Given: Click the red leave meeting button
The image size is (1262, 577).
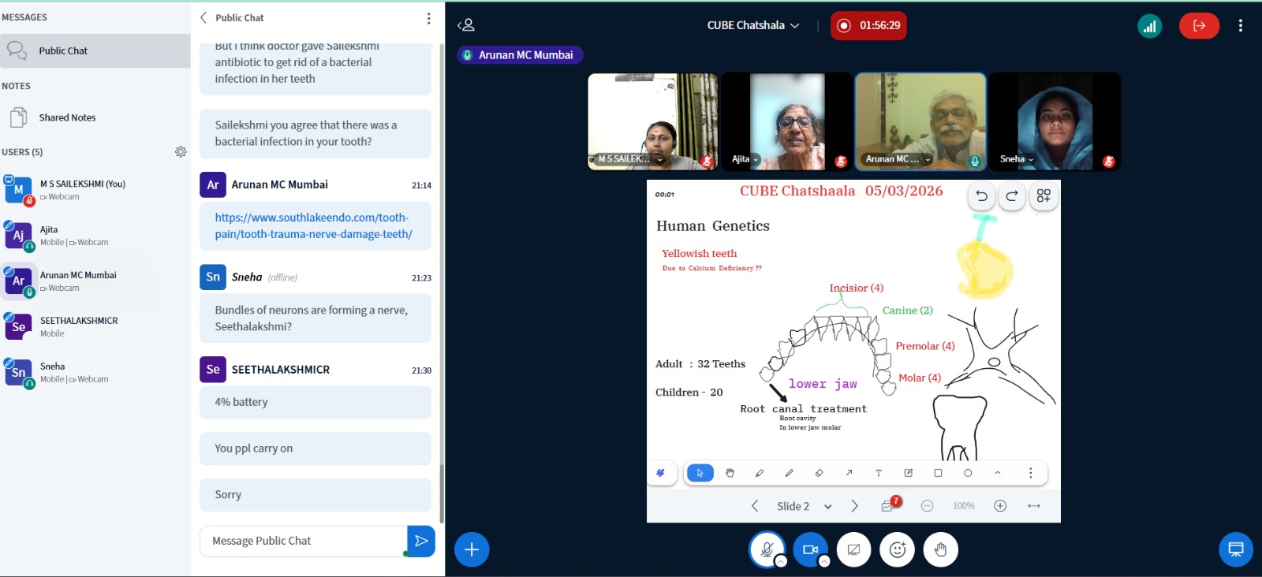Looking at the screenshot, I should coord(1199,25).
